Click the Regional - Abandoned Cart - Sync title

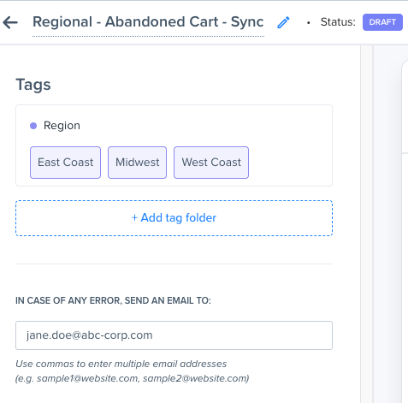click(148, 22)
